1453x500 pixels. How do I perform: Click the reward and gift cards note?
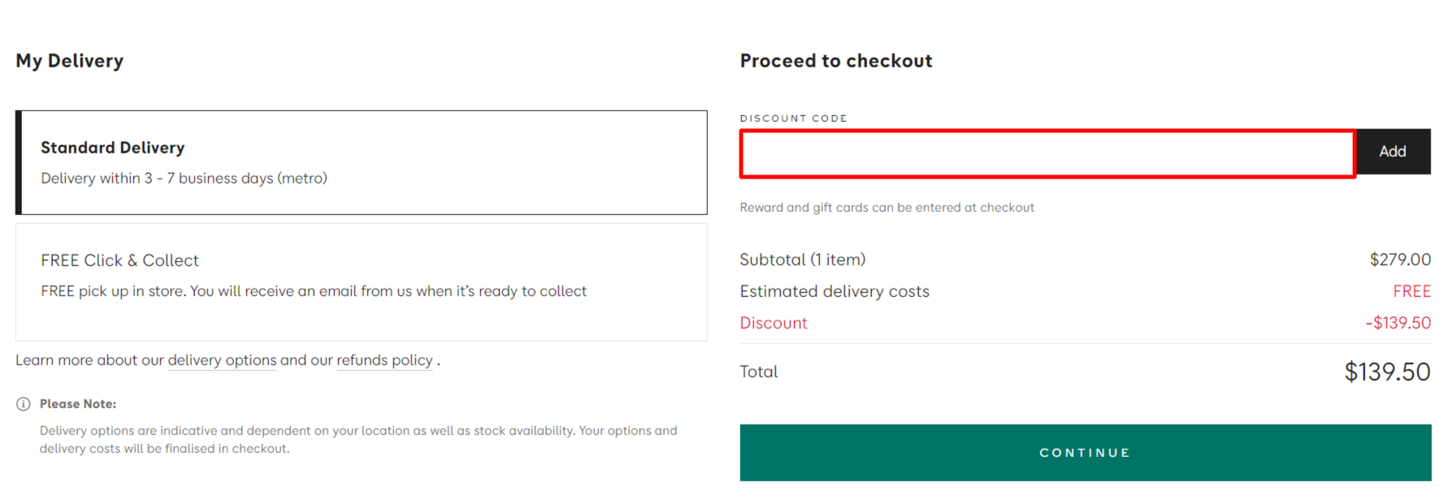coord(887,207)
